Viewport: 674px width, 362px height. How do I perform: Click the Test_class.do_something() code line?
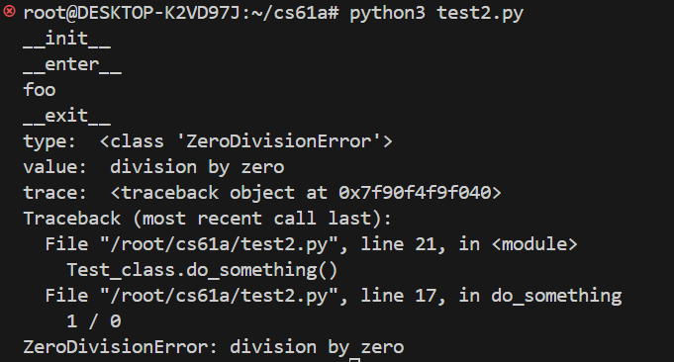(x=202, y=271)
